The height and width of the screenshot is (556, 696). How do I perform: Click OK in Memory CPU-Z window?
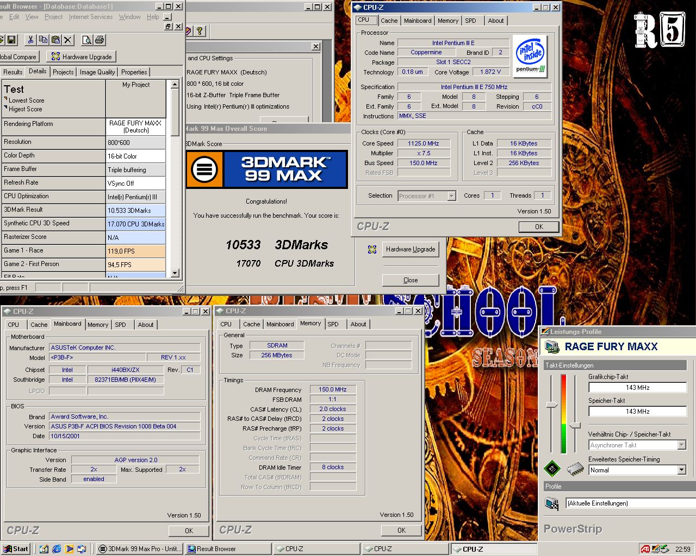[401, 530]
